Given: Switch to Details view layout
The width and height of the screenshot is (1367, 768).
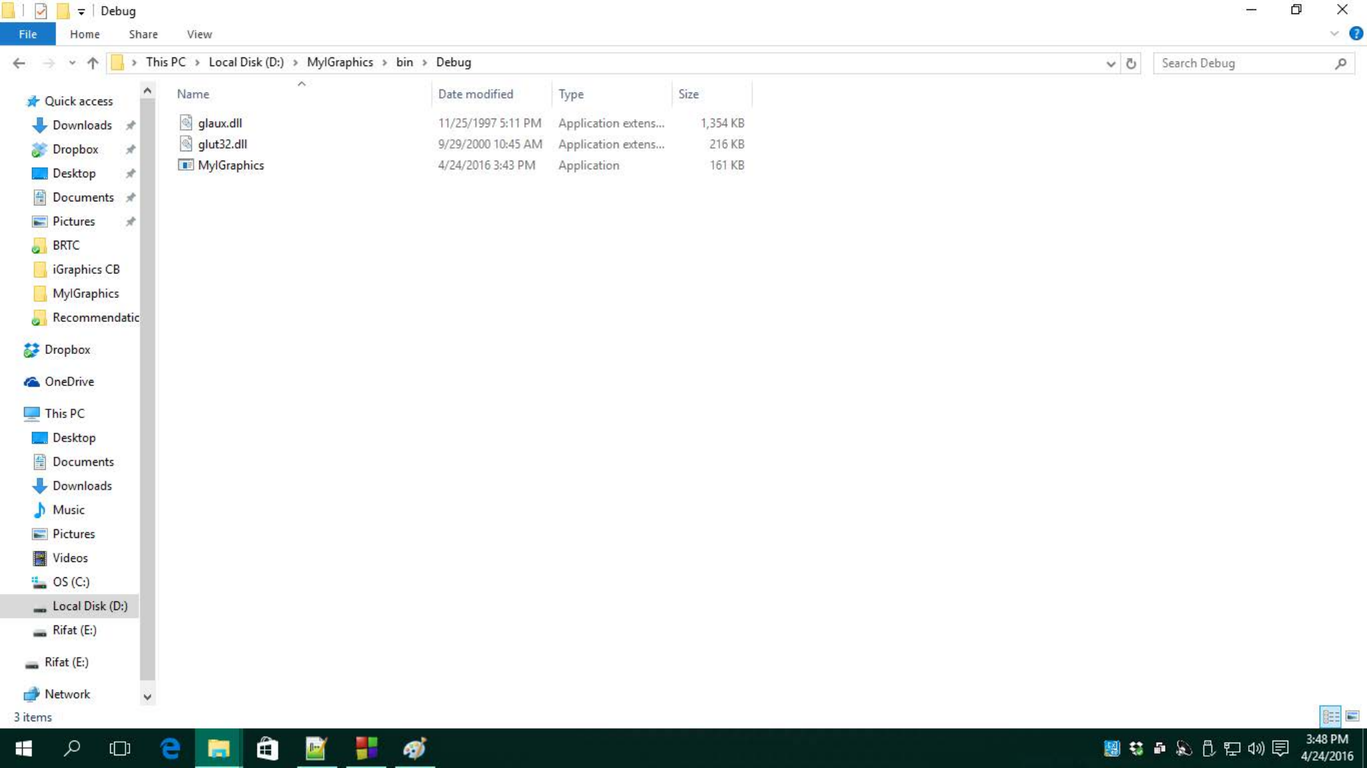Looking at the screenshot, I should (1330, 716).
